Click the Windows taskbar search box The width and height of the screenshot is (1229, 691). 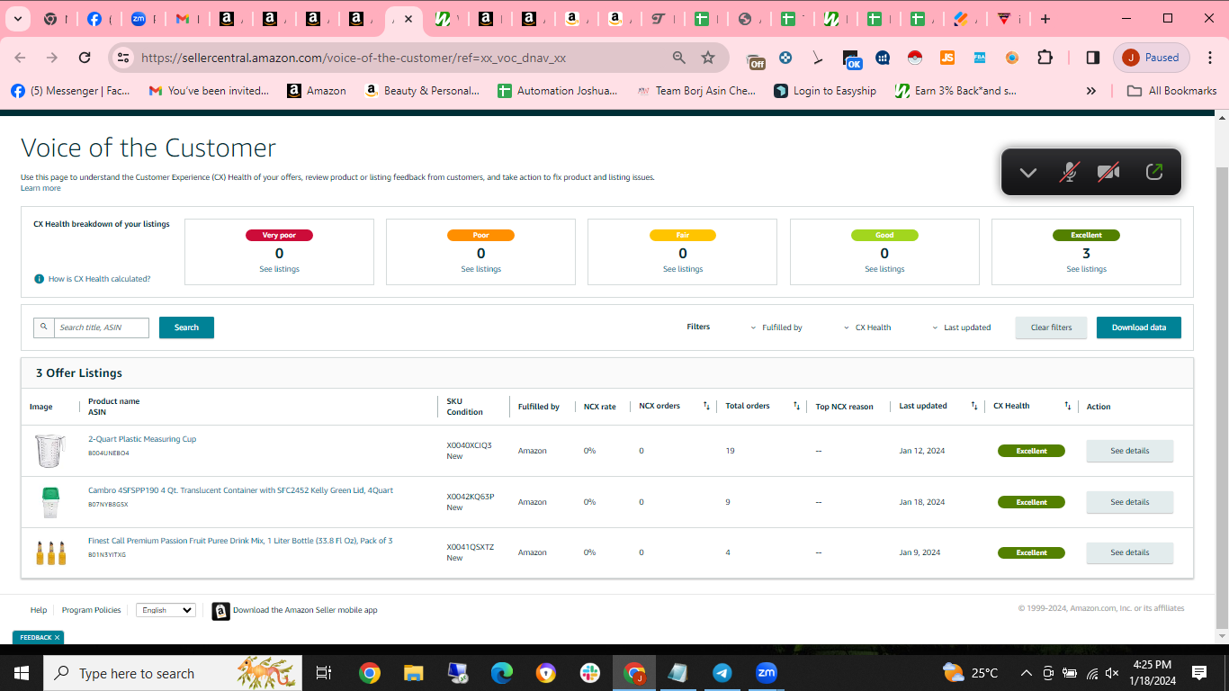(x=171, y=673)
